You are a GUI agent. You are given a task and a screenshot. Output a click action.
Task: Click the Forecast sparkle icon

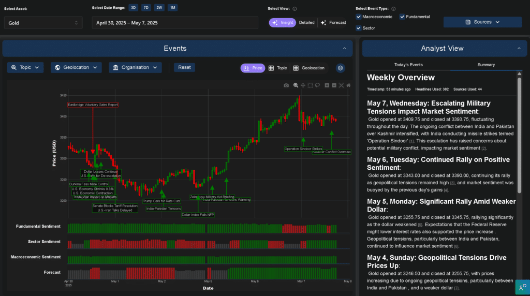point(323,23)
